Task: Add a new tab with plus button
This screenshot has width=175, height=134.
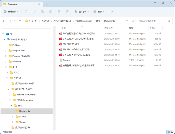Action: (x=47, y=4)
